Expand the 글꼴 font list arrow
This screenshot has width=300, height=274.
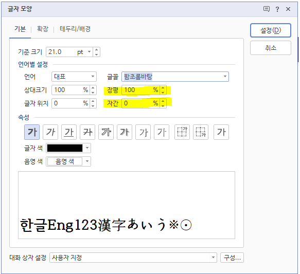pyautogui.click(x=225, y=77)
